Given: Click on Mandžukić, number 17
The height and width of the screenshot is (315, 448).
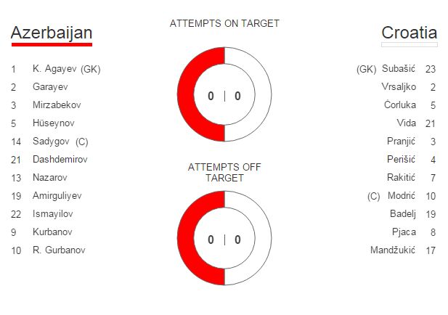Looking at the screenshot, I should [393, 250].
